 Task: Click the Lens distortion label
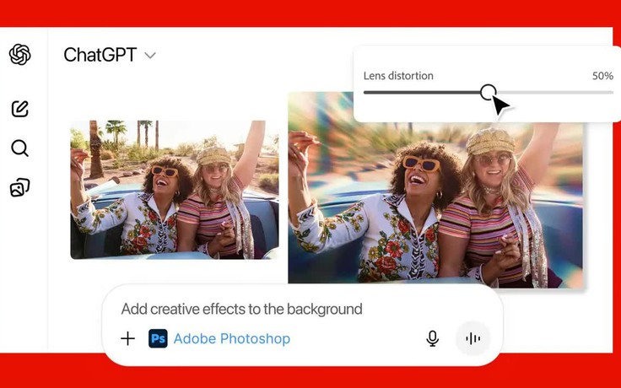[x=398, y=76]
